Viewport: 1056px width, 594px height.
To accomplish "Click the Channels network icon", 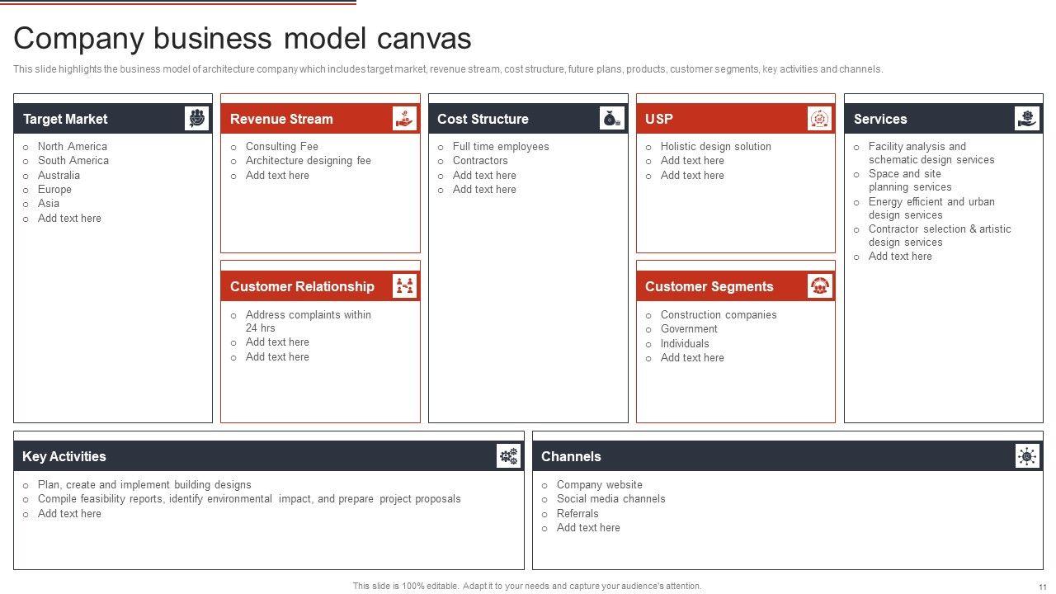I will (x=1027, y=456).
